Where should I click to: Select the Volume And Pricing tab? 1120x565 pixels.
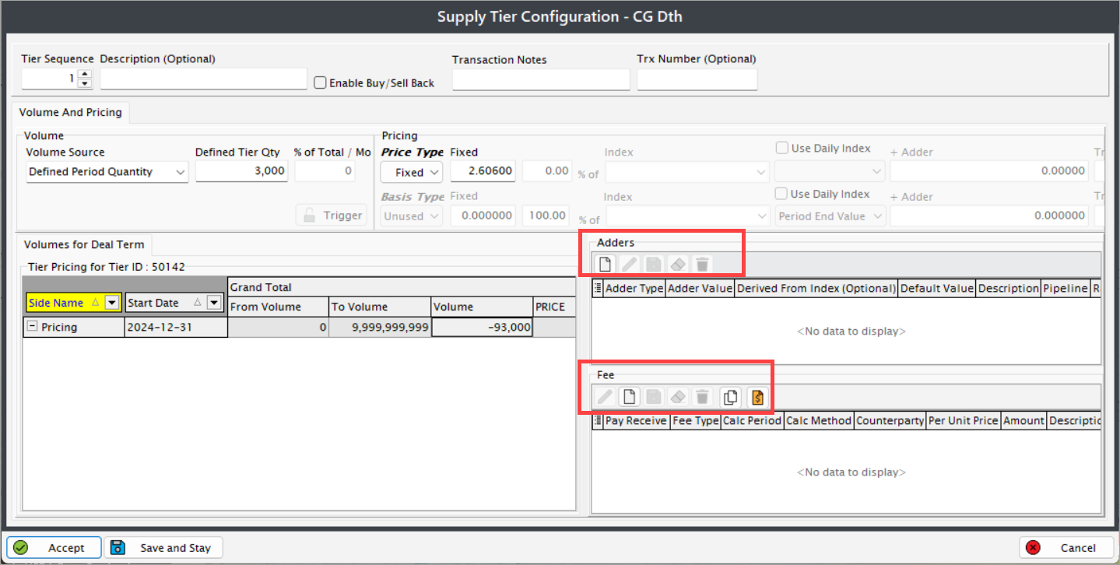click(x=71, y=112)
